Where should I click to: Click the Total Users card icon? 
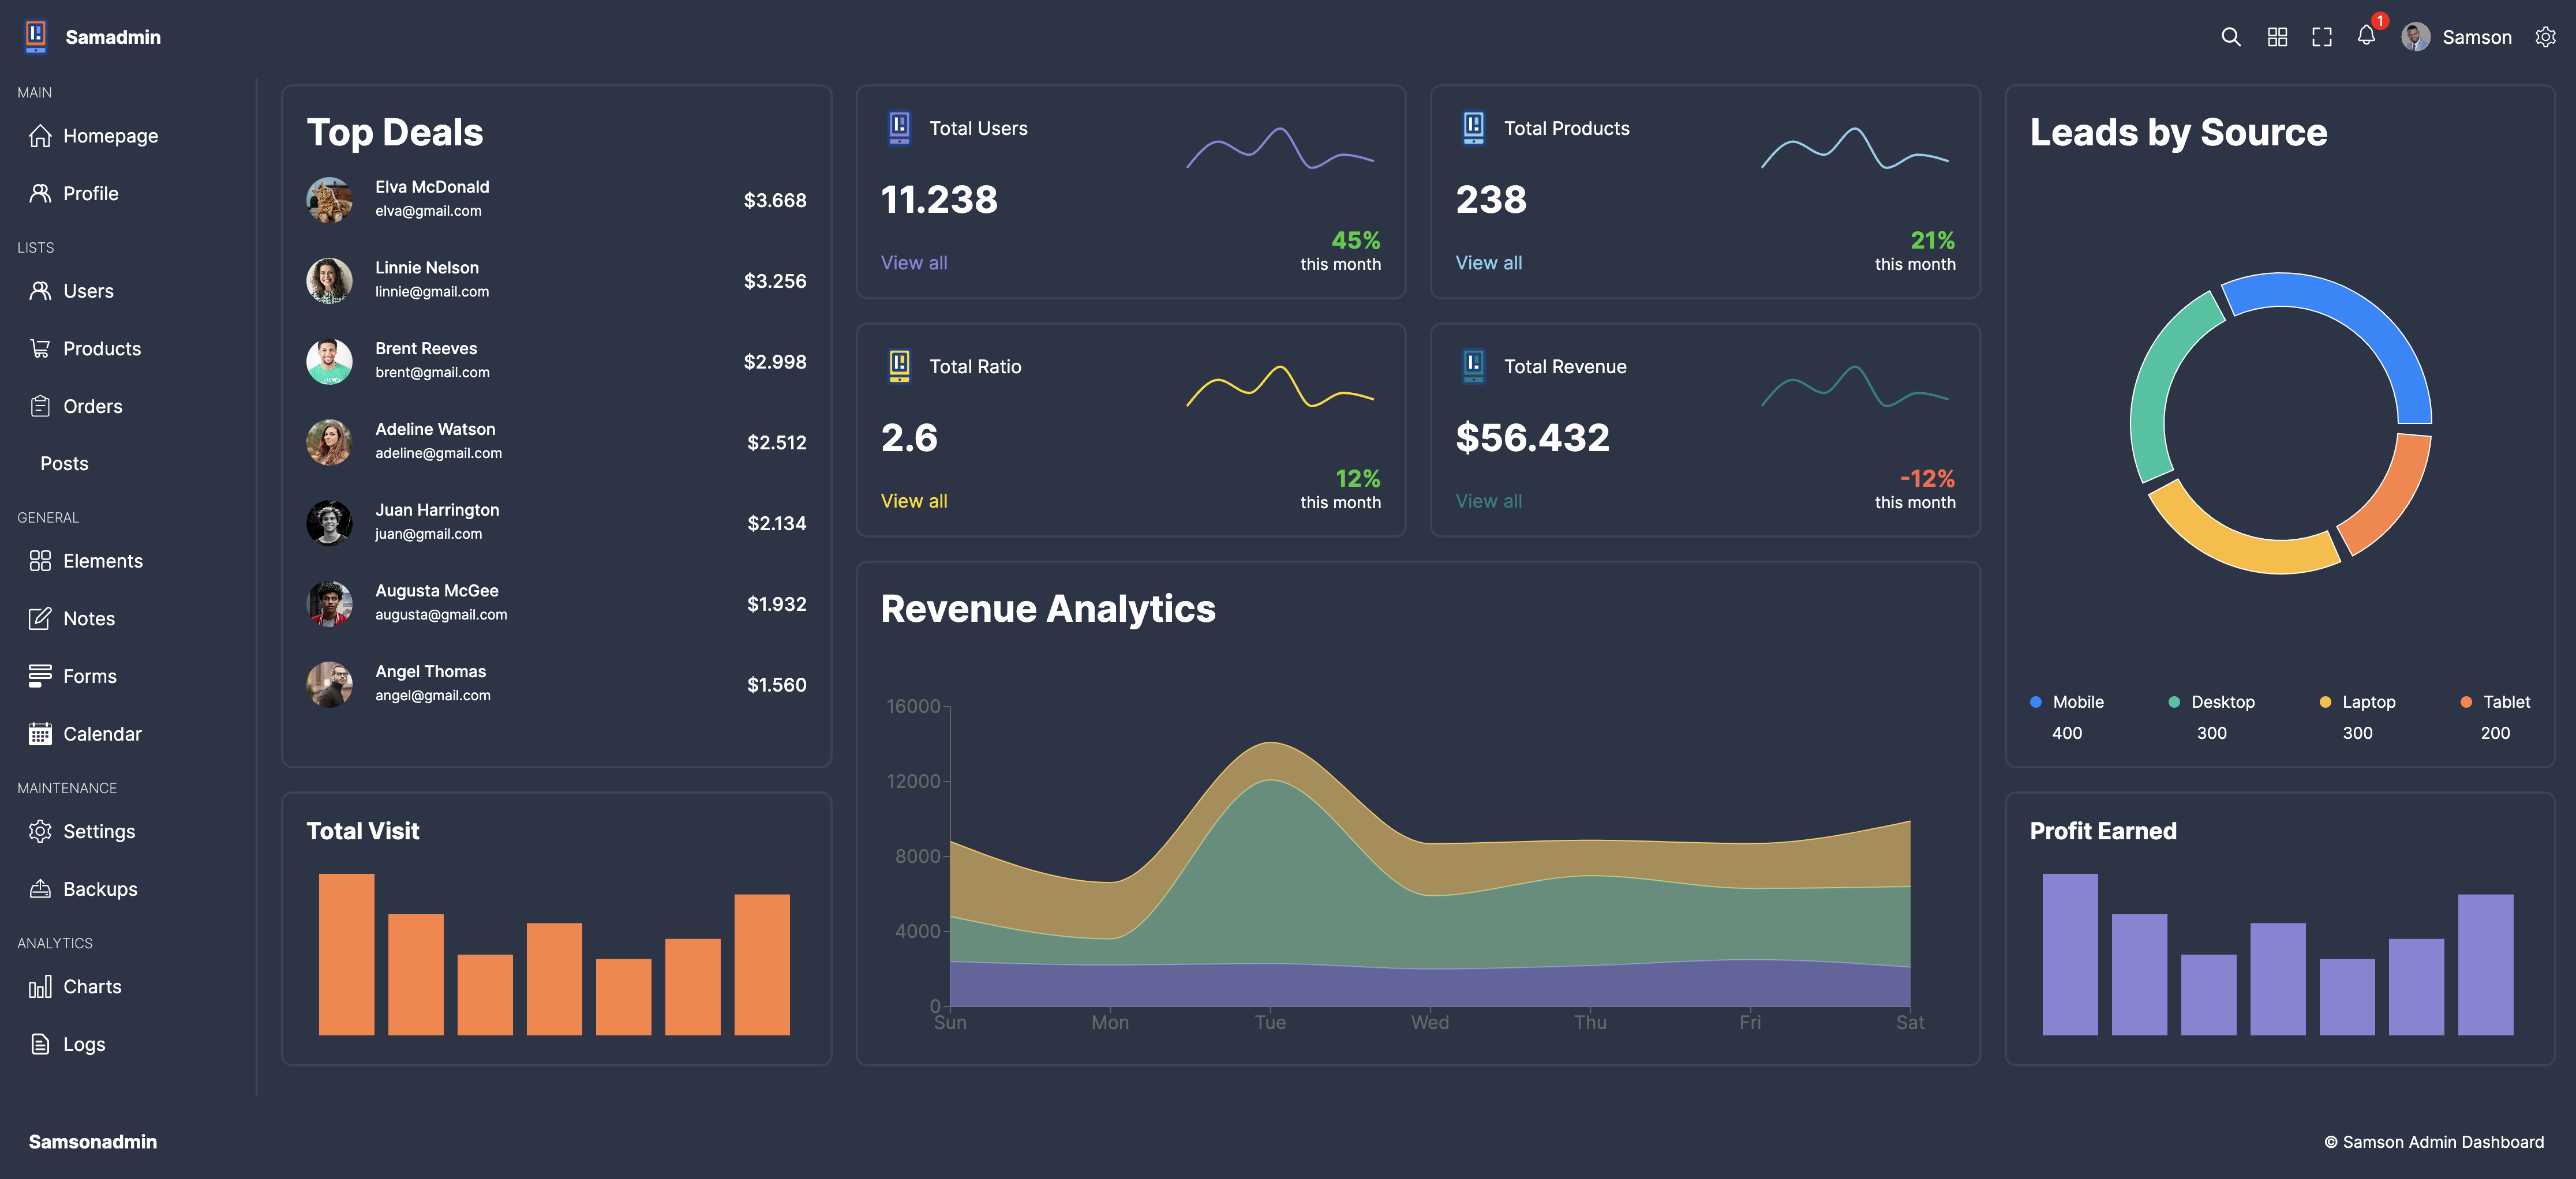[899, 128]
